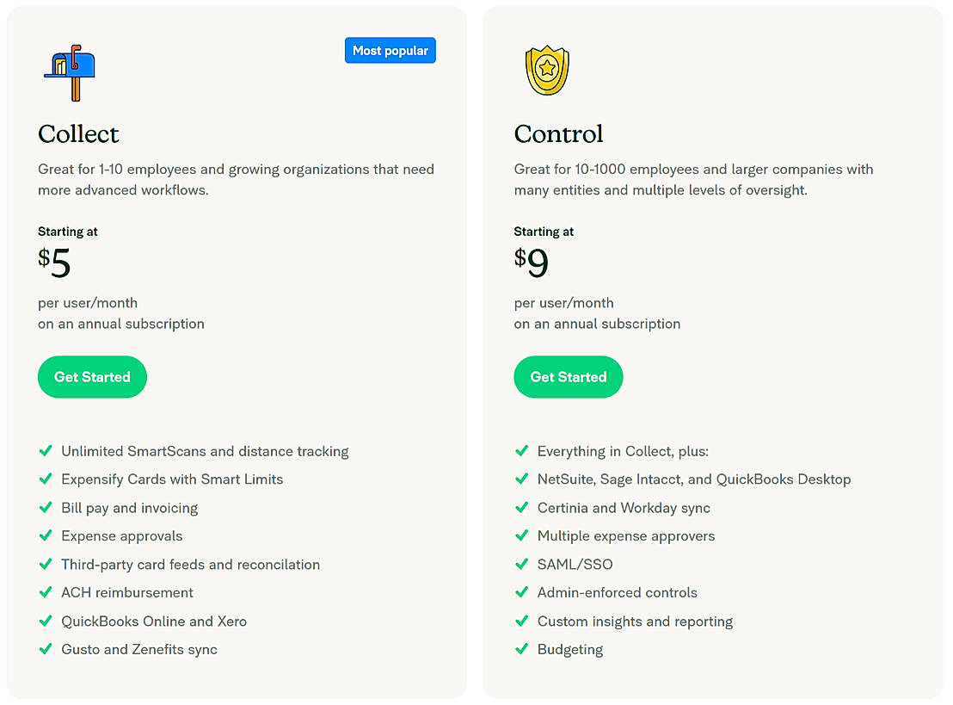
Task: Click checkmark icon next to SAML/SSO
Action: (x=521, y=565)
